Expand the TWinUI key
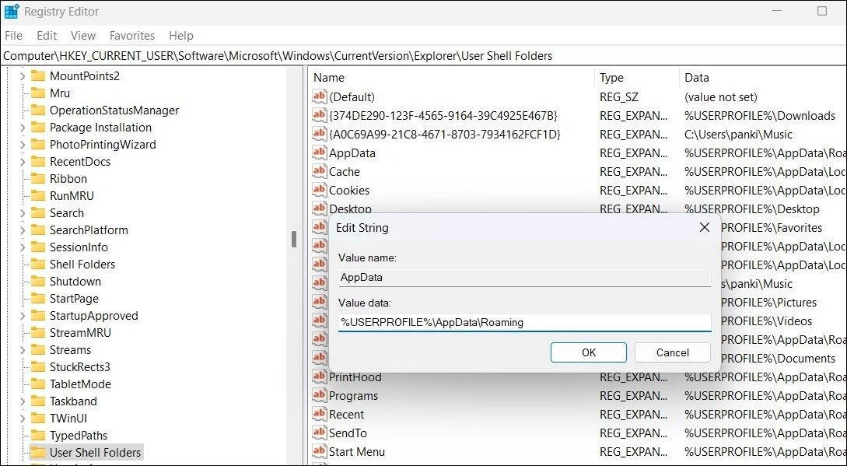 coord(22,419)
